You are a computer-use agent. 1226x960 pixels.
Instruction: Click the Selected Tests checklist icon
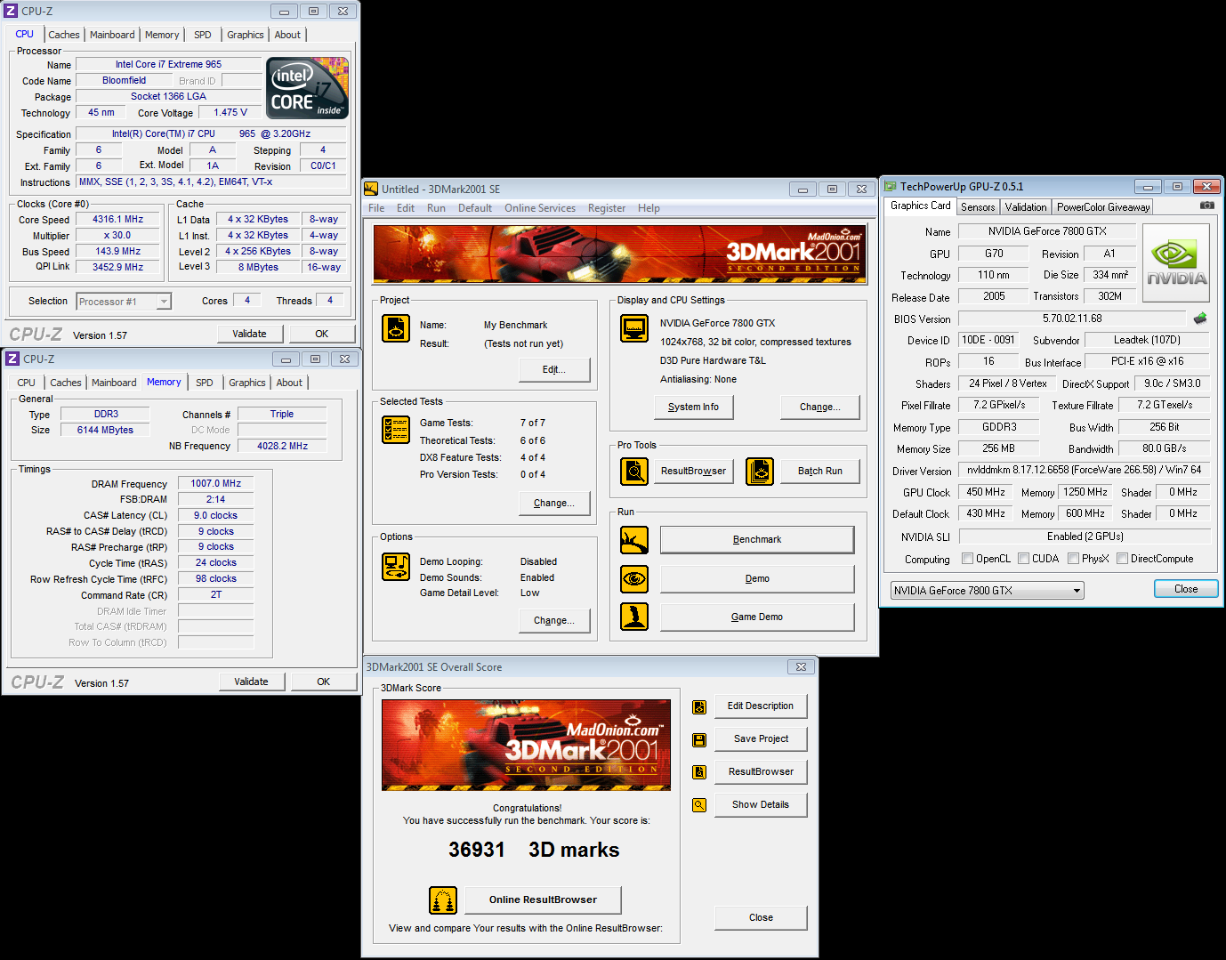pyautogui.click(x=396, y=430)
